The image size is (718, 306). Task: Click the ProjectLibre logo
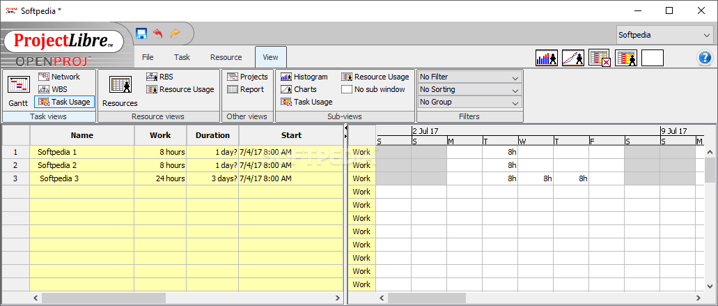pyautogui.click(x=63, y=41)
